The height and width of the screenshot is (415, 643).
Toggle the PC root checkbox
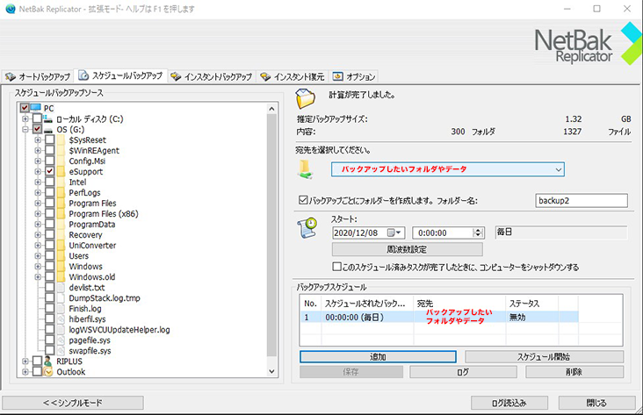[x=25, y=108]
